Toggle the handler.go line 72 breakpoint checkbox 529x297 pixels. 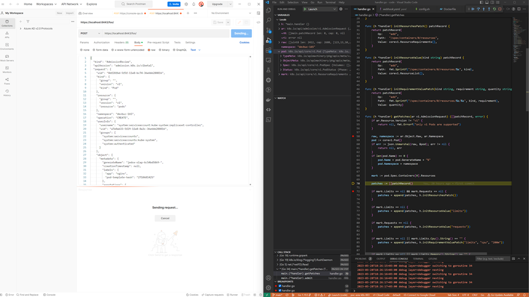[280, 290]
